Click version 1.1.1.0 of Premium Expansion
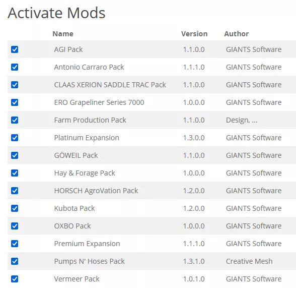 click(x=194, y=244)
